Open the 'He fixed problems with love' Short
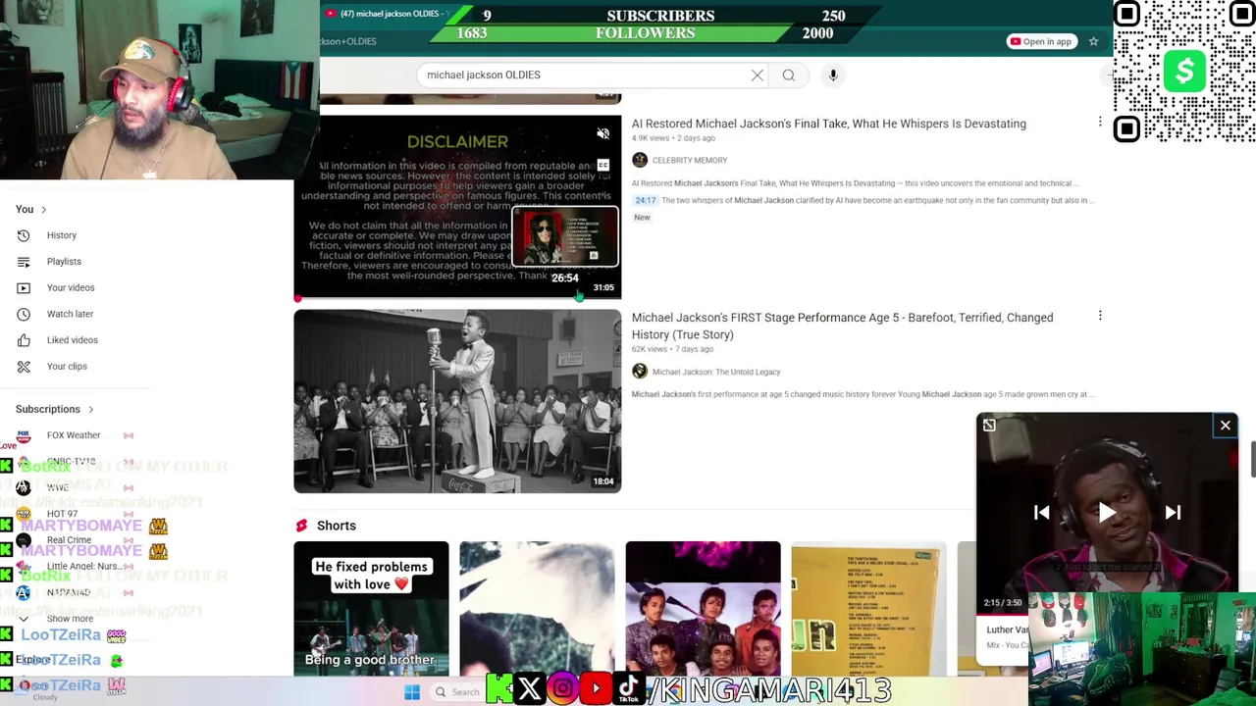The width and height of the screenshot is (1256, 706). point(371,608)
